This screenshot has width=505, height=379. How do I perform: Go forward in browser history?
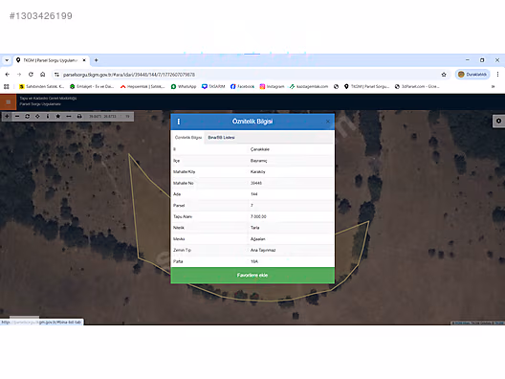pyautogui.click(x=19, y=75)
